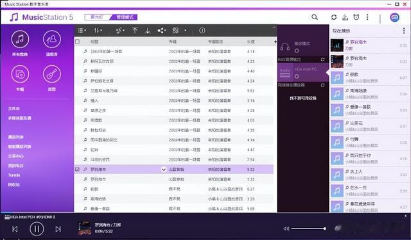Viewport: 411px width, 240px height.
Task: Mute using the speaker volume icon
Action: [286, 228]
